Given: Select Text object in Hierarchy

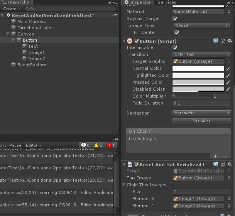Looking at the screenshot, I should (x=33, y=46).
